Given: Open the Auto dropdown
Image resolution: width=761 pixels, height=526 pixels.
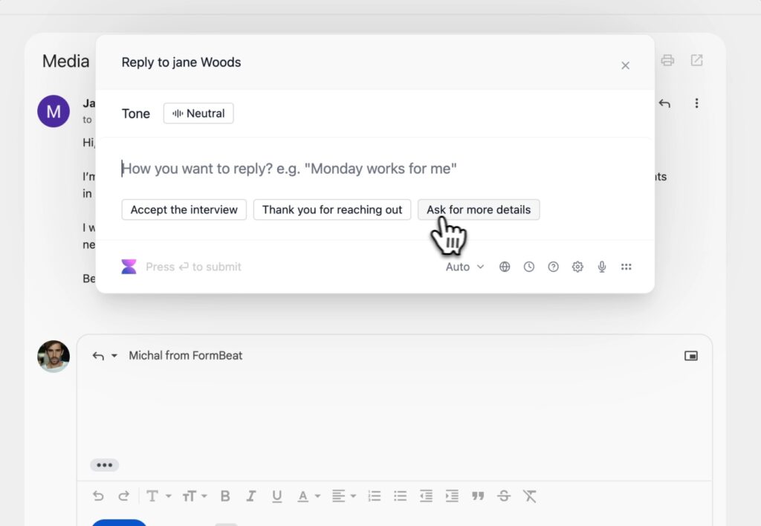Looking at the screenshot, I should [464, 267].
